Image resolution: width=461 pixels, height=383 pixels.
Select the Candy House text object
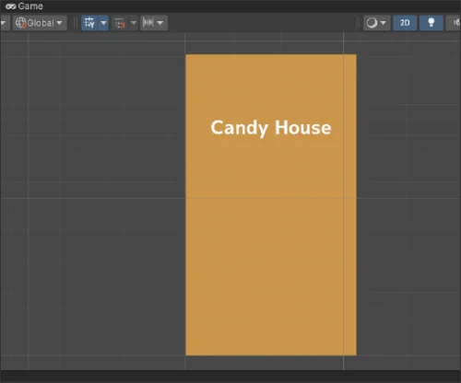[x=271, y=128]
